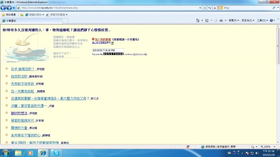Launch Windows Media Player from the taskbar
The width and height of the screenshot is (280, 157).
(x=30, y=153)
